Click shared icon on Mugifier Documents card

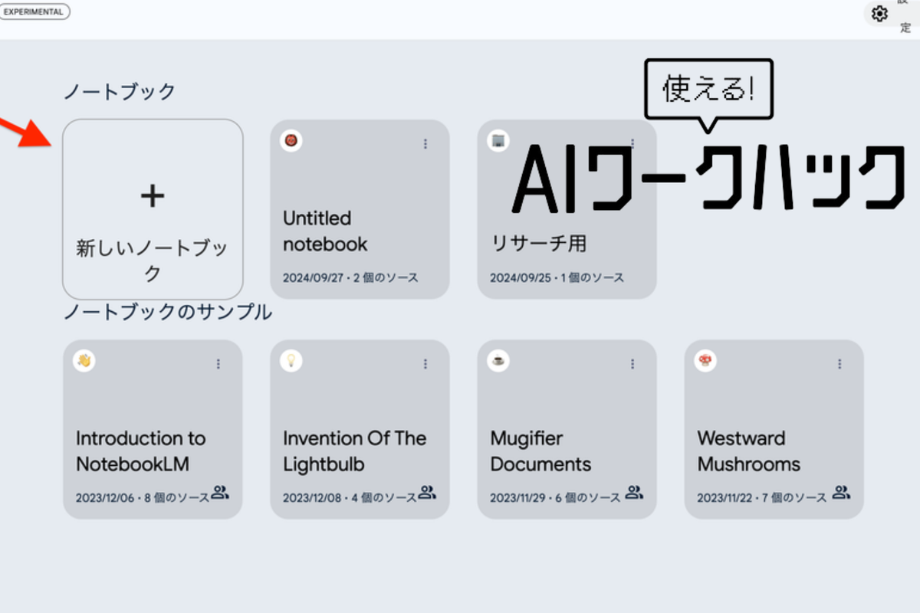coord(634,493)
